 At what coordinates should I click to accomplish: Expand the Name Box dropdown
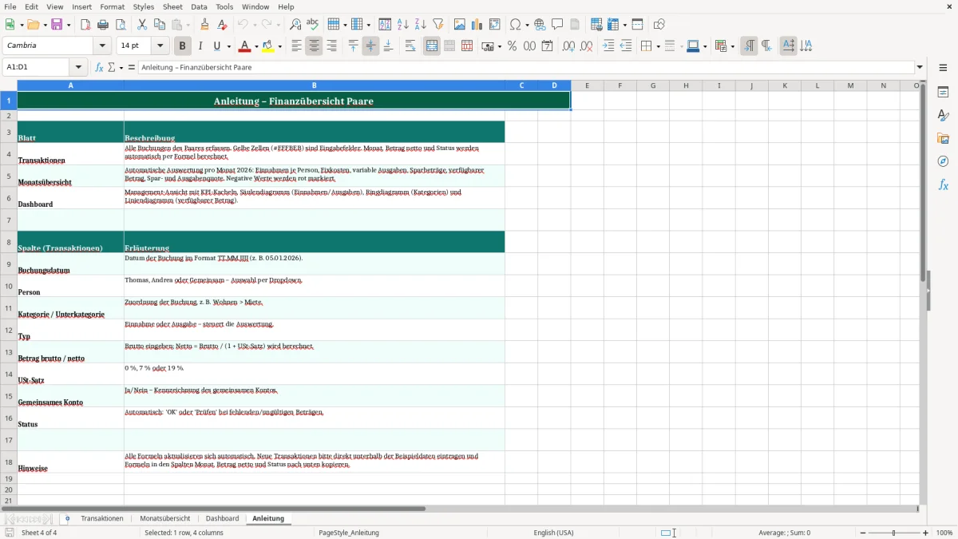click(x=79, y=67)
